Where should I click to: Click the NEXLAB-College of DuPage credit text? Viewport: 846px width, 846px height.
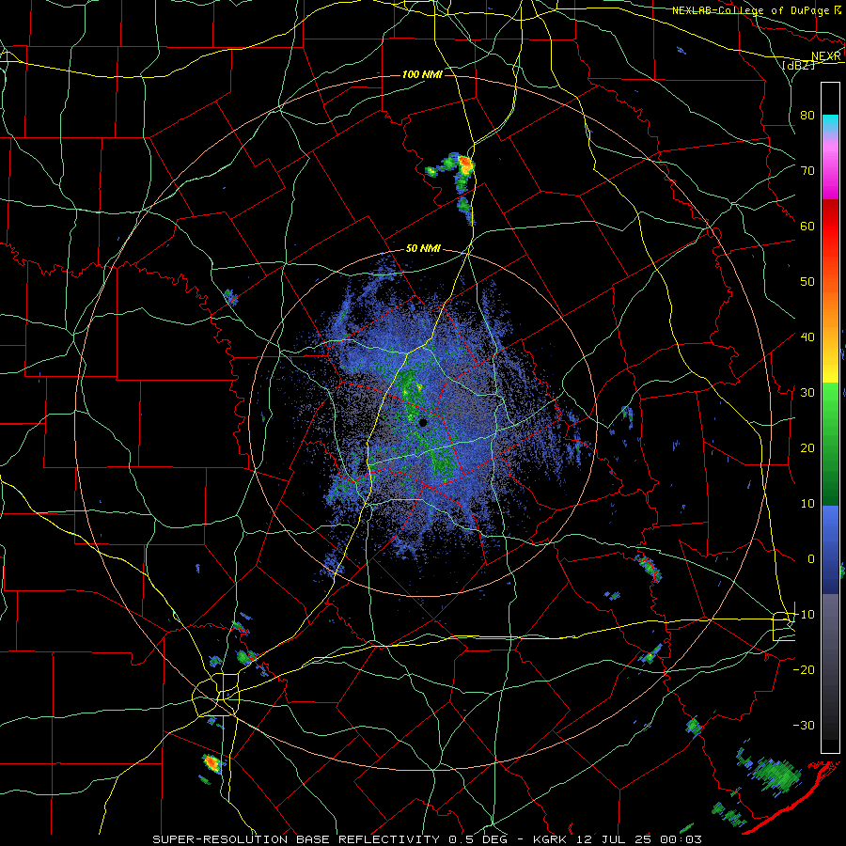750,10
